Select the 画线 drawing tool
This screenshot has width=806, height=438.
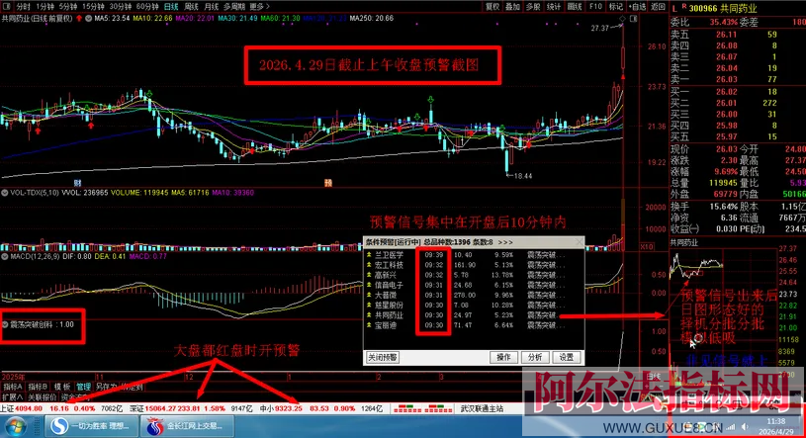(575, 7)
